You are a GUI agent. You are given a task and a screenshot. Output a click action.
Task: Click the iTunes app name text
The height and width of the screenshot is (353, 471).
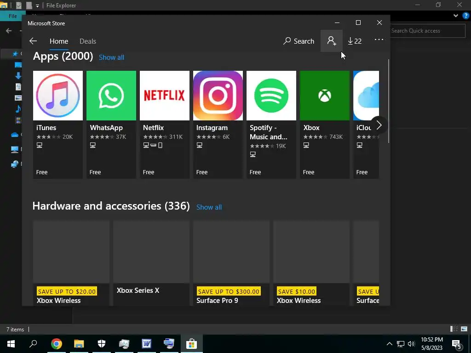[x=46, y=128]
